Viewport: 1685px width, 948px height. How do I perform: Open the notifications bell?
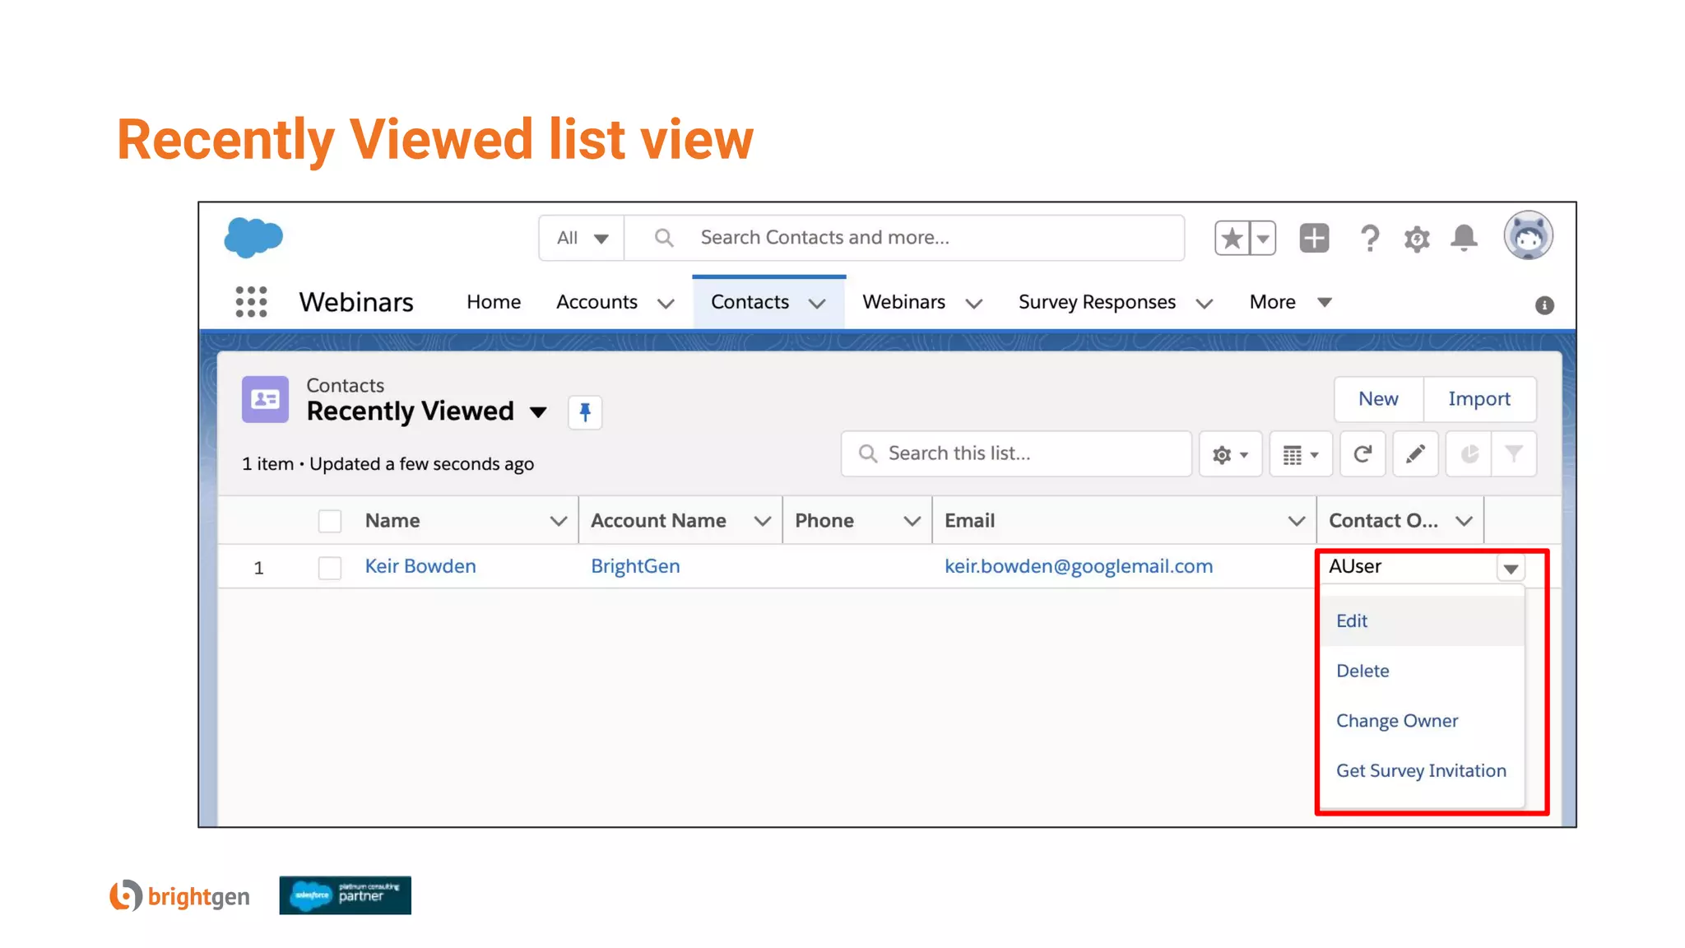(x=1464, y=238)
